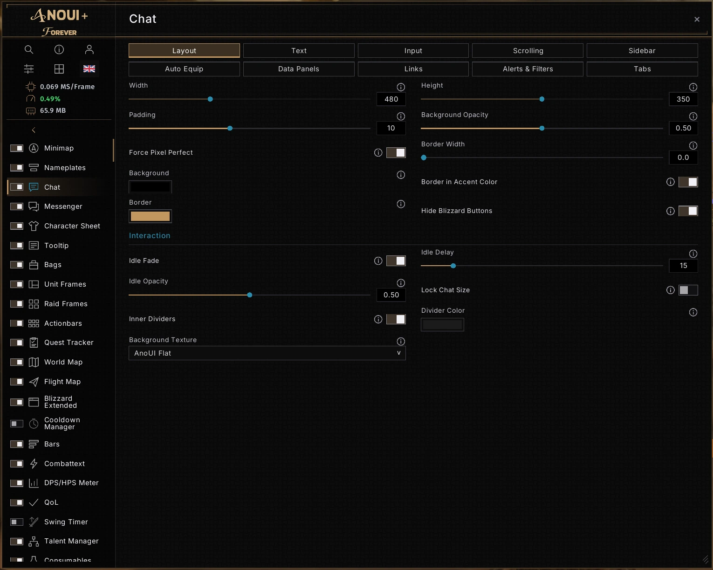
Task: Select the UK flag language icon
Action: [x=89, y=69]
